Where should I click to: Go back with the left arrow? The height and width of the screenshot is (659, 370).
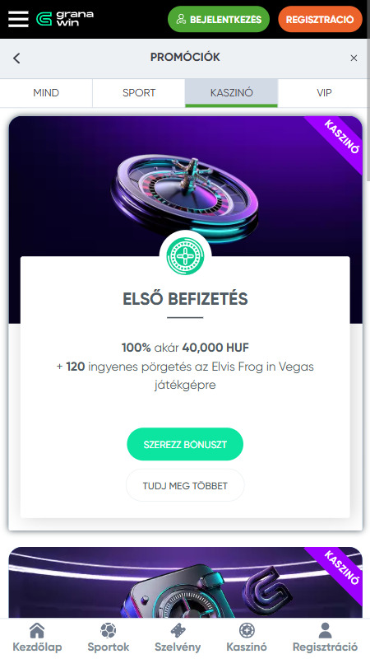pyautogui.click(x=16, y=58)
